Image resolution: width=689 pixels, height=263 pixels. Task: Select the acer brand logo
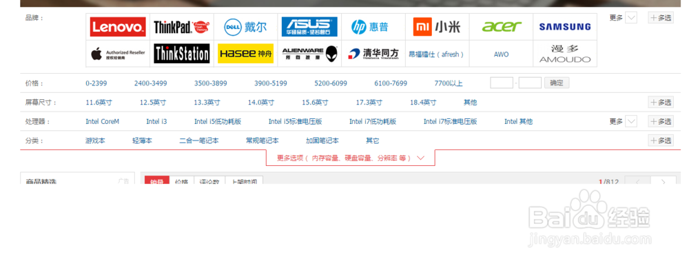click(x=501, y=27)
